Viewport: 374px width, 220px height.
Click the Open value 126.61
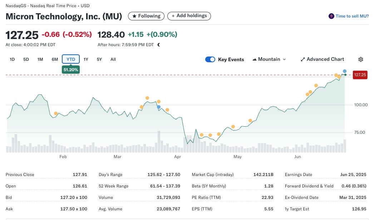pos(80,186)
